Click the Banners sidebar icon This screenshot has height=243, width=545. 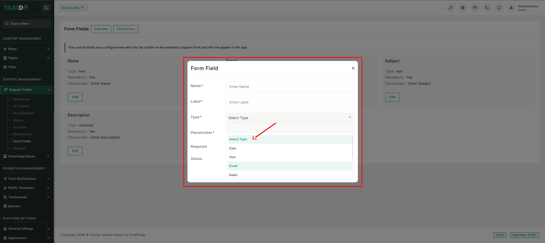[x=5, y=206]
